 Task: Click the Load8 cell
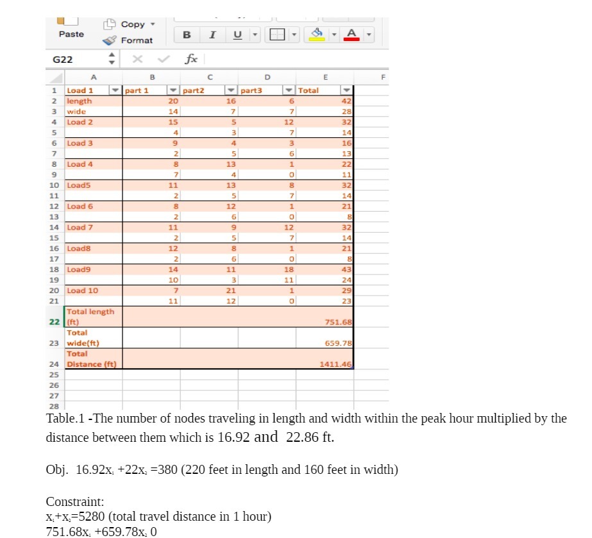coord(94,248)
